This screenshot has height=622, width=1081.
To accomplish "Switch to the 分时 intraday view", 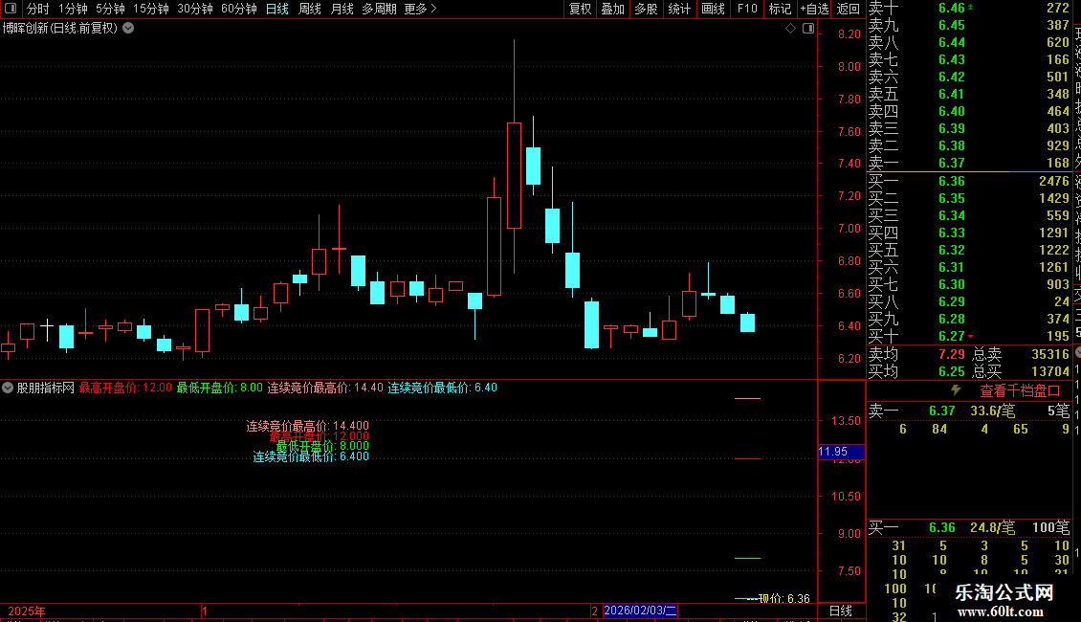I will 38,9.
